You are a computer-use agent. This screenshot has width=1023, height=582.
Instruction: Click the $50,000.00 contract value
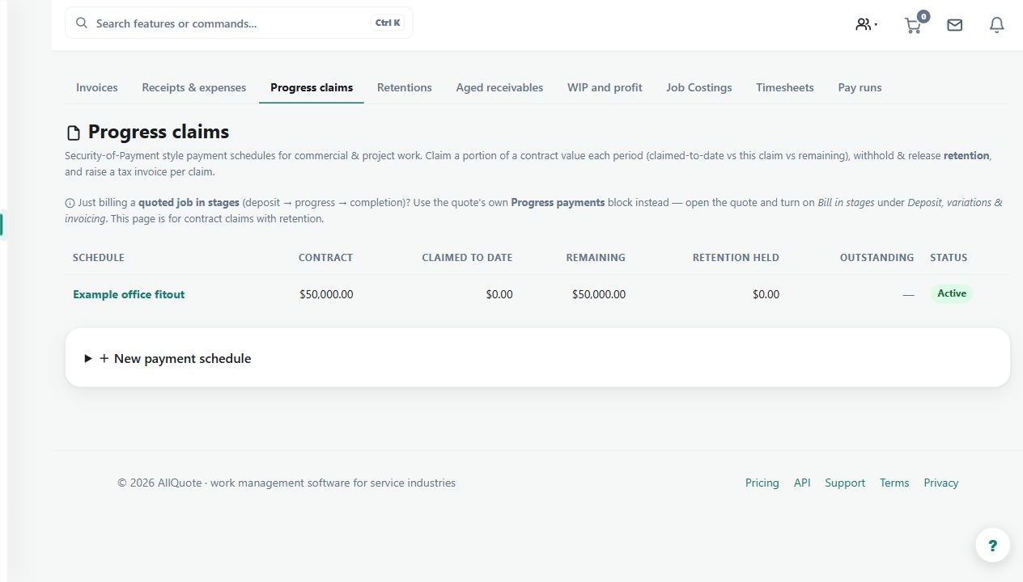[x=326, y=294]
